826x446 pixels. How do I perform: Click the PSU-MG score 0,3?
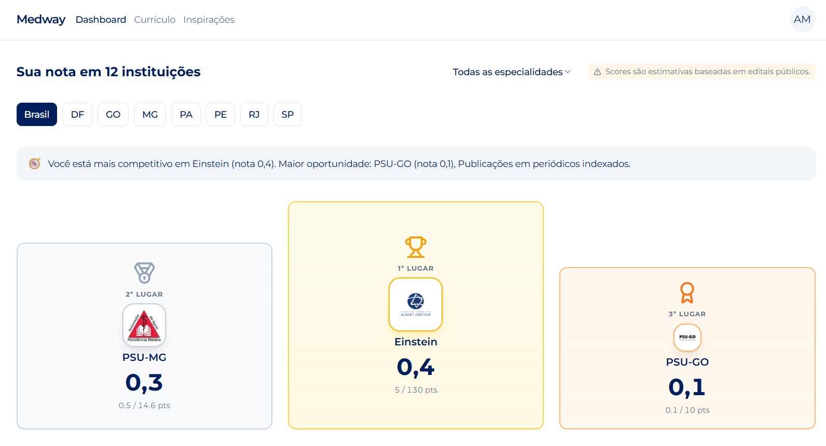144,383
